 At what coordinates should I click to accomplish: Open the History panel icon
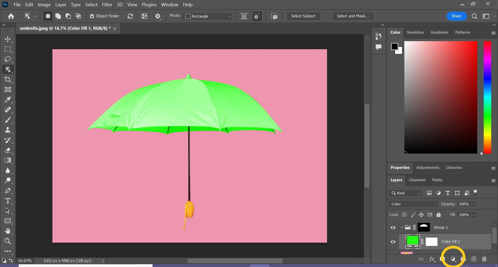(378, 37)
